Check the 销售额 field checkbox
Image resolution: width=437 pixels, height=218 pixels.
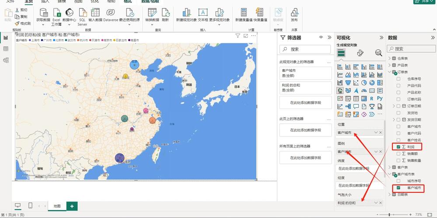(x=398, y=153)
